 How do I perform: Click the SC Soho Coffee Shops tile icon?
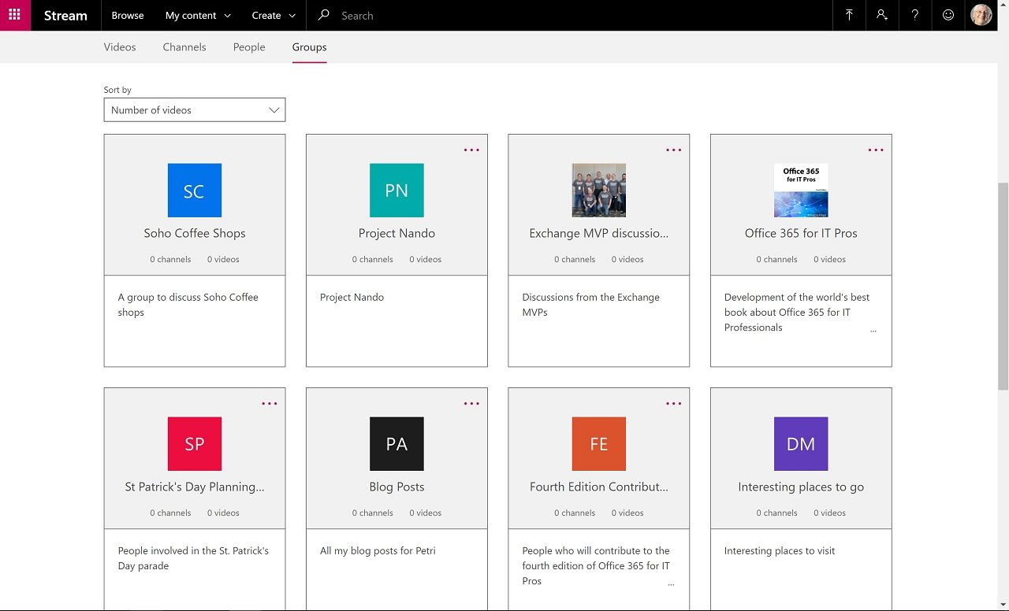click(x=195, y=191)
